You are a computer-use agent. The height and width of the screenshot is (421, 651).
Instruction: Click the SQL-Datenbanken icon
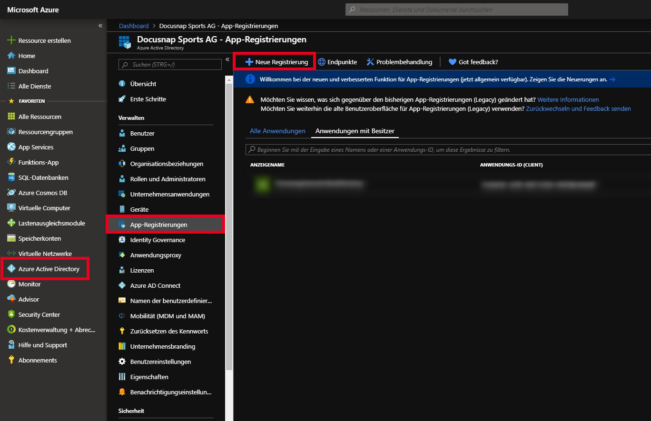click(11, 177)
